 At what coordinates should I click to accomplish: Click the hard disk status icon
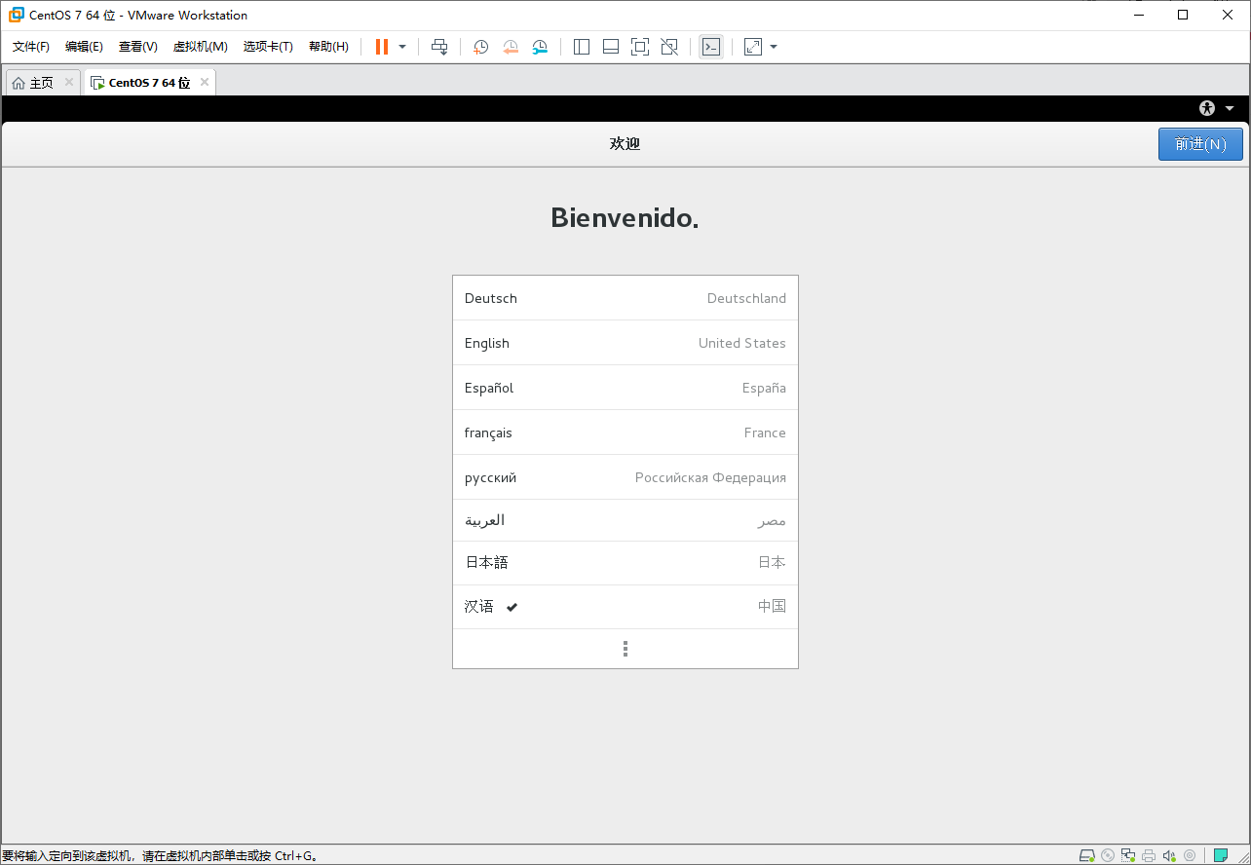coord(1087,855)
